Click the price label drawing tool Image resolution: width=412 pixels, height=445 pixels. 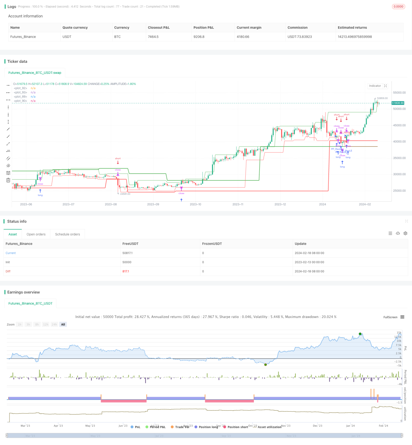(8, 151)
